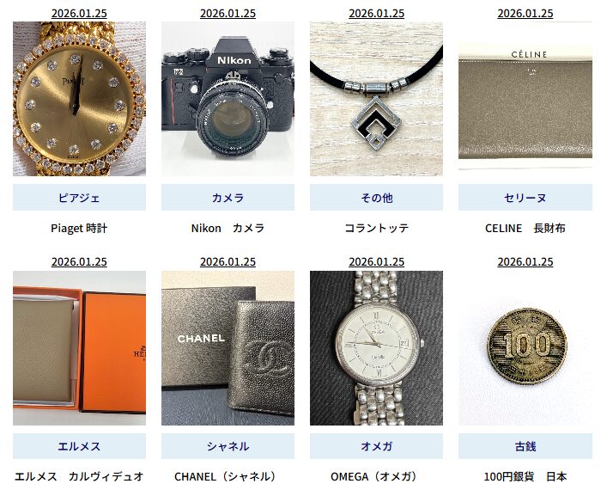Click the date link above Nikon camera
This screenshot has height=490, width=601.
228,14
